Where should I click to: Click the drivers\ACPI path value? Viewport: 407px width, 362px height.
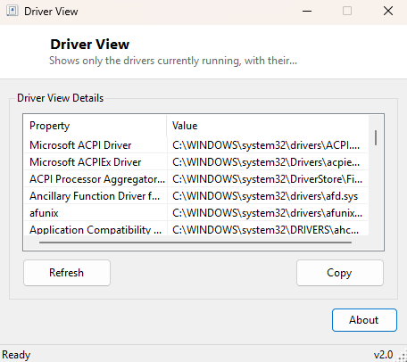coord(266,145)
